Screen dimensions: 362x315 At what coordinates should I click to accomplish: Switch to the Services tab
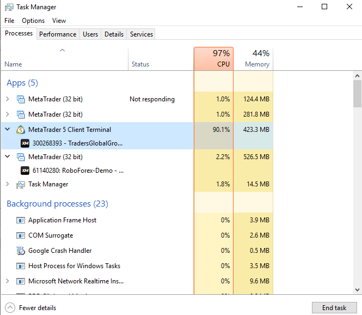click(x=142, y=34)
